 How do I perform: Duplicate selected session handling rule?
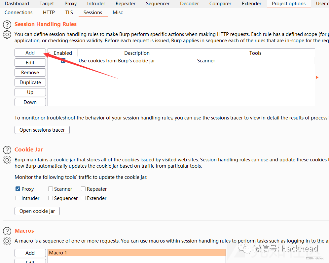pyautogui.click(x=30, y=82)
